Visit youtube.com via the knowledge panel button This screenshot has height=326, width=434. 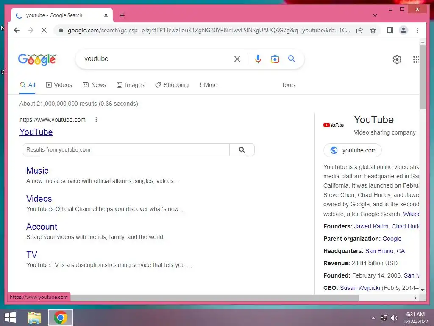[353, 150]
